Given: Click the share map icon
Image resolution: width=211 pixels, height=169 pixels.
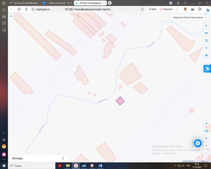Looking at the screenshot, I should coord(206,48).
